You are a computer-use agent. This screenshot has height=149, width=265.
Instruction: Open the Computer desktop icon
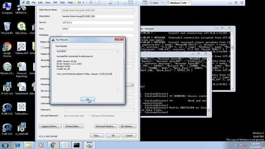click(7, 8)
